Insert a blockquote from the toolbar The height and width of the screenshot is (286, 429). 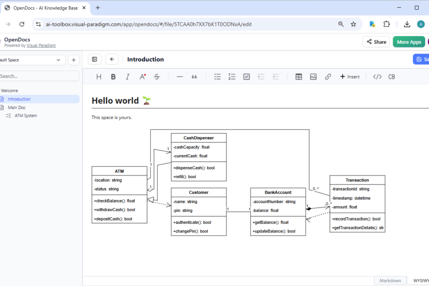pyautogui.click(x=194, y=77)
